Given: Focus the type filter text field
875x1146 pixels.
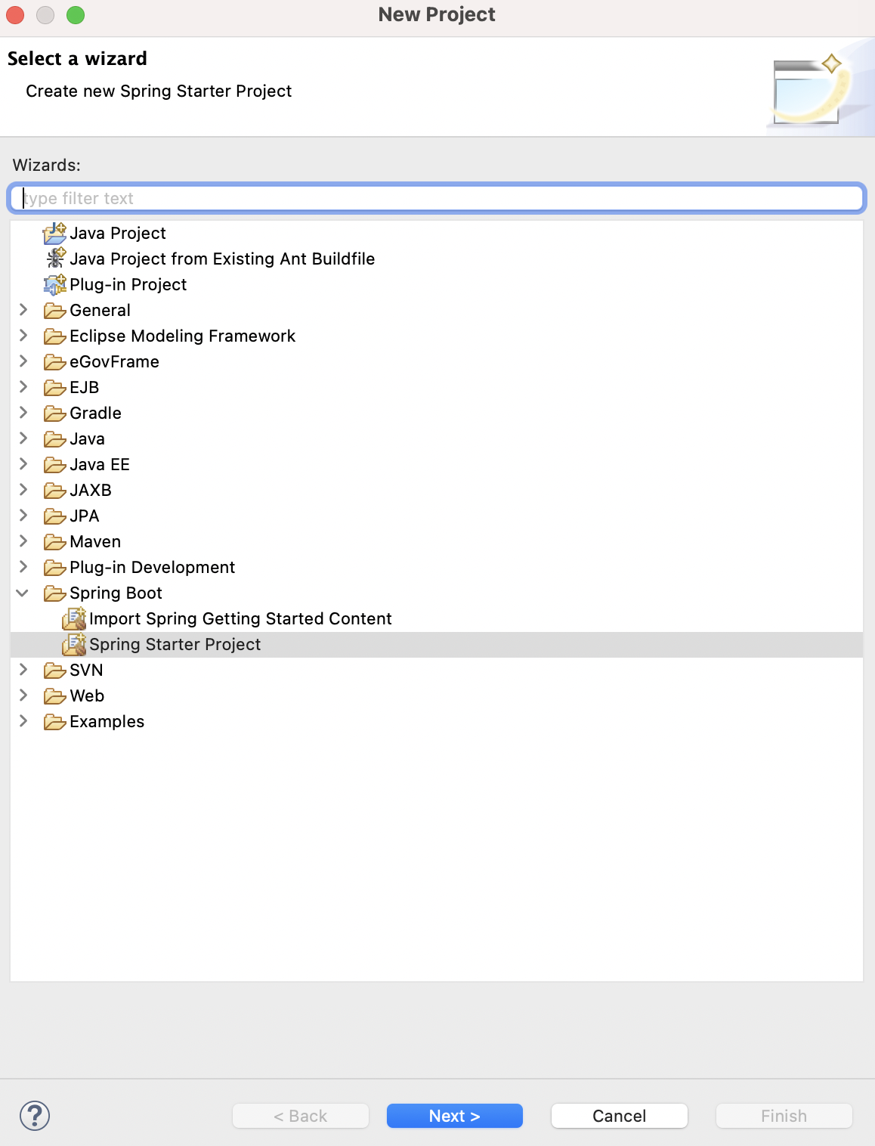Looking at the screenshot, I should (x=437, y=198).
